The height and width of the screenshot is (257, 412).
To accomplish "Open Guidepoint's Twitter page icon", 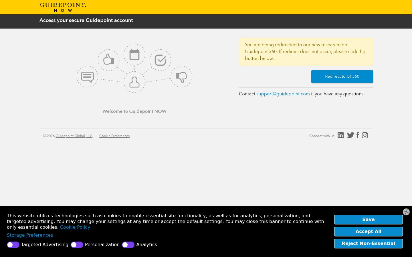I will pyautogui.click(x=350, y=135).
